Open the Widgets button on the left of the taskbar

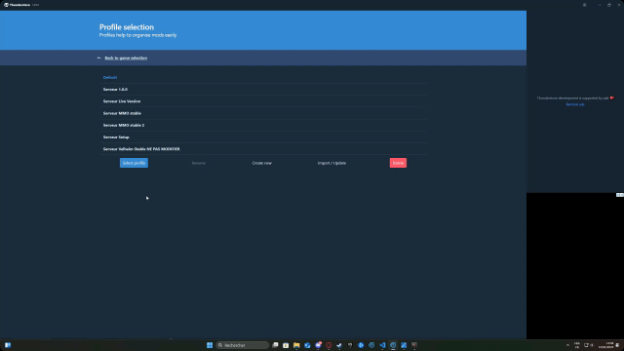point(8,345)
